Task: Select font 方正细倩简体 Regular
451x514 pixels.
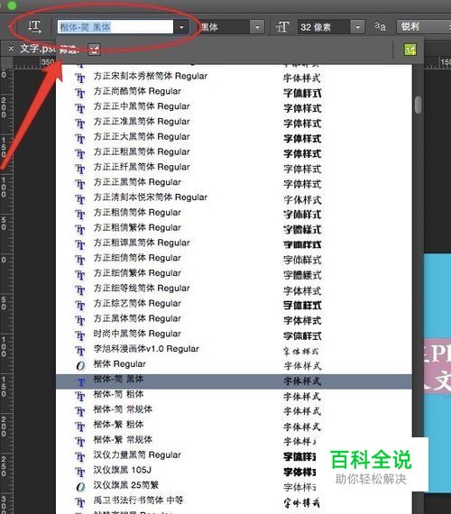Action: point(234,258)
